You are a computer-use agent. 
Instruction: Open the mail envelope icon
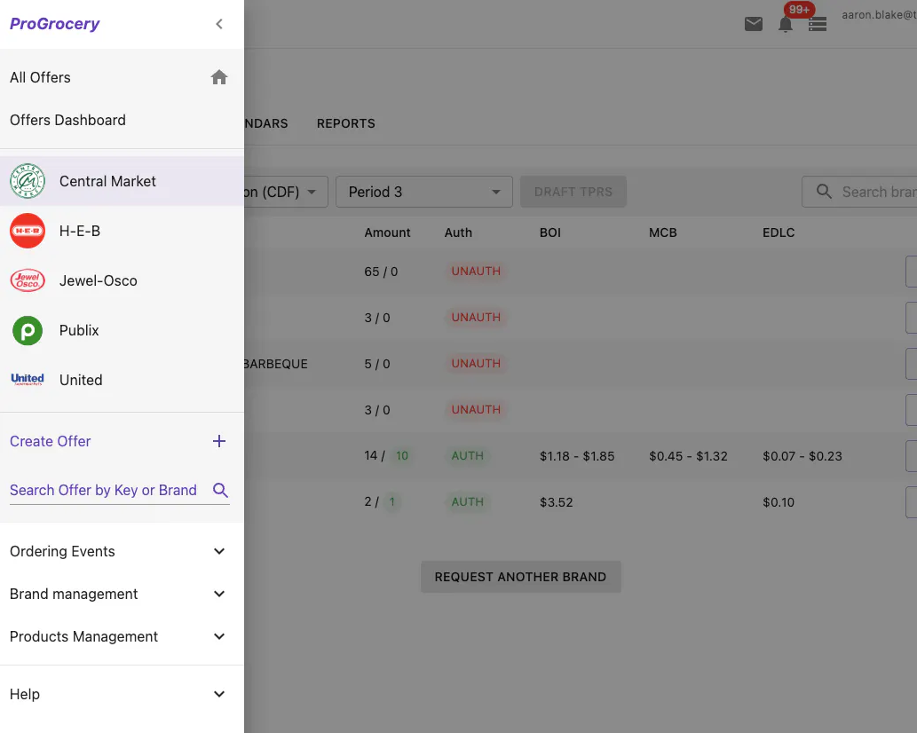click(x=754, y=24)
